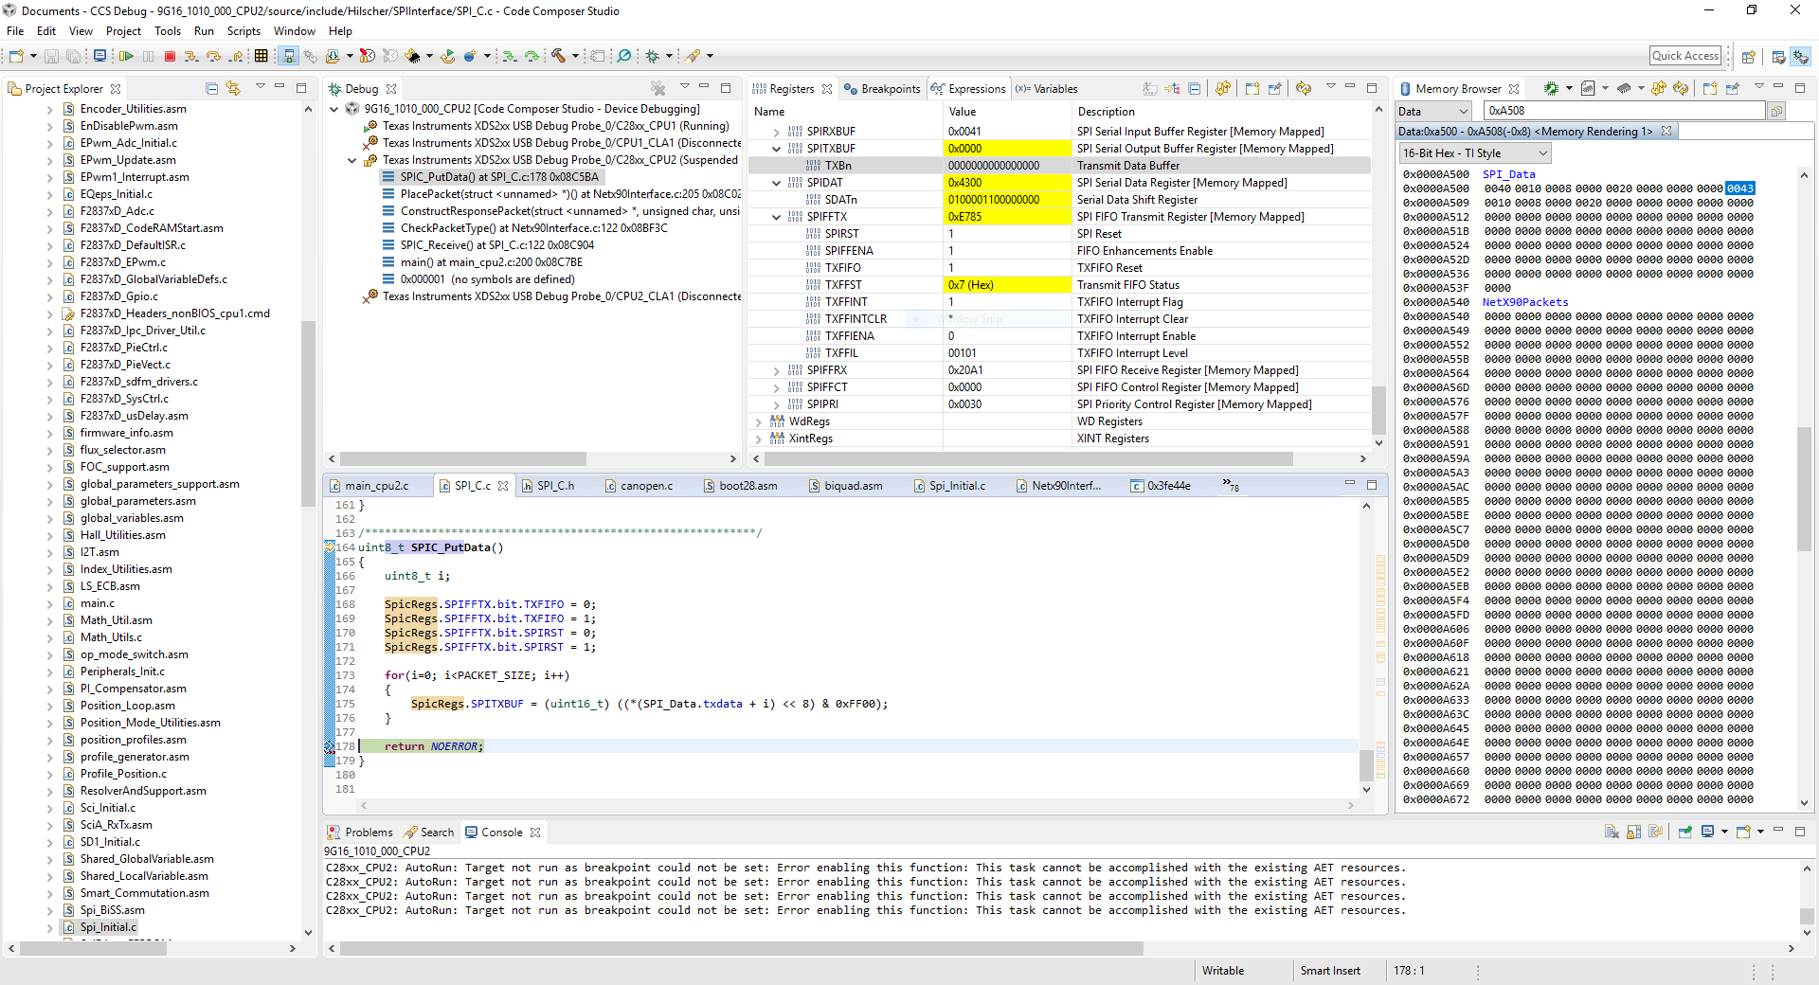1819x985 pixels.
Task: Click Remove All Terminated in Debug view
Action: coord(657,88)
